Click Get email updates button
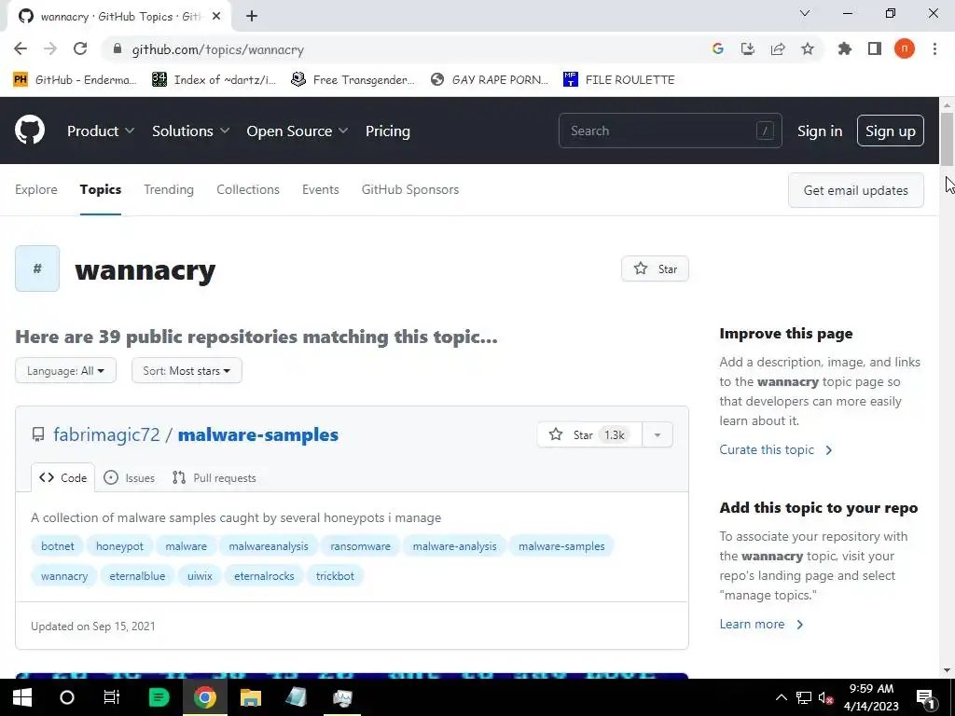Viewport: 955px width, 716px height. click(856, 190)
